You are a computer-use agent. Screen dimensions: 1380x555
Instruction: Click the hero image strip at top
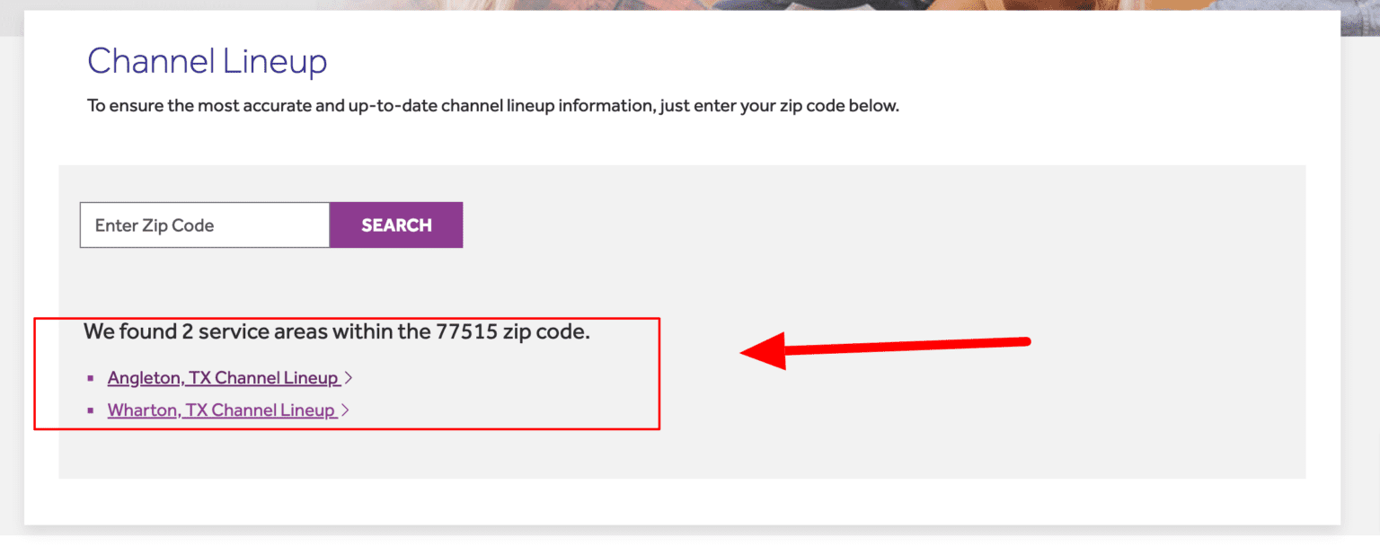point(690,8)
